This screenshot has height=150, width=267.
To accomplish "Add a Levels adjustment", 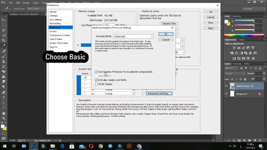I will point(239,48).
